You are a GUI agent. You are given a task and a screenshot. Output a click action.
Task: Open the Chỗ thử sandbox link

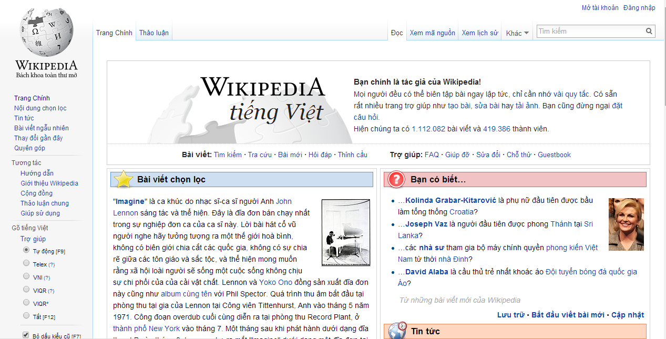pos(519,155)
